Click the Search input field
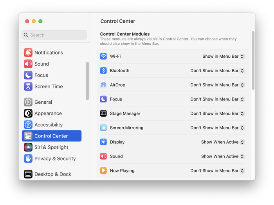This screenshot has width=274, height=205. [x=54, y=35]
